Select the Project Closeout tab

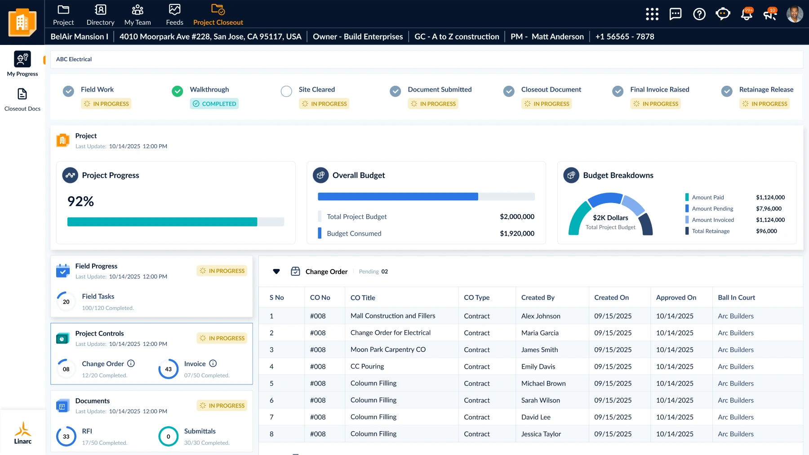(x=218, y=15)
